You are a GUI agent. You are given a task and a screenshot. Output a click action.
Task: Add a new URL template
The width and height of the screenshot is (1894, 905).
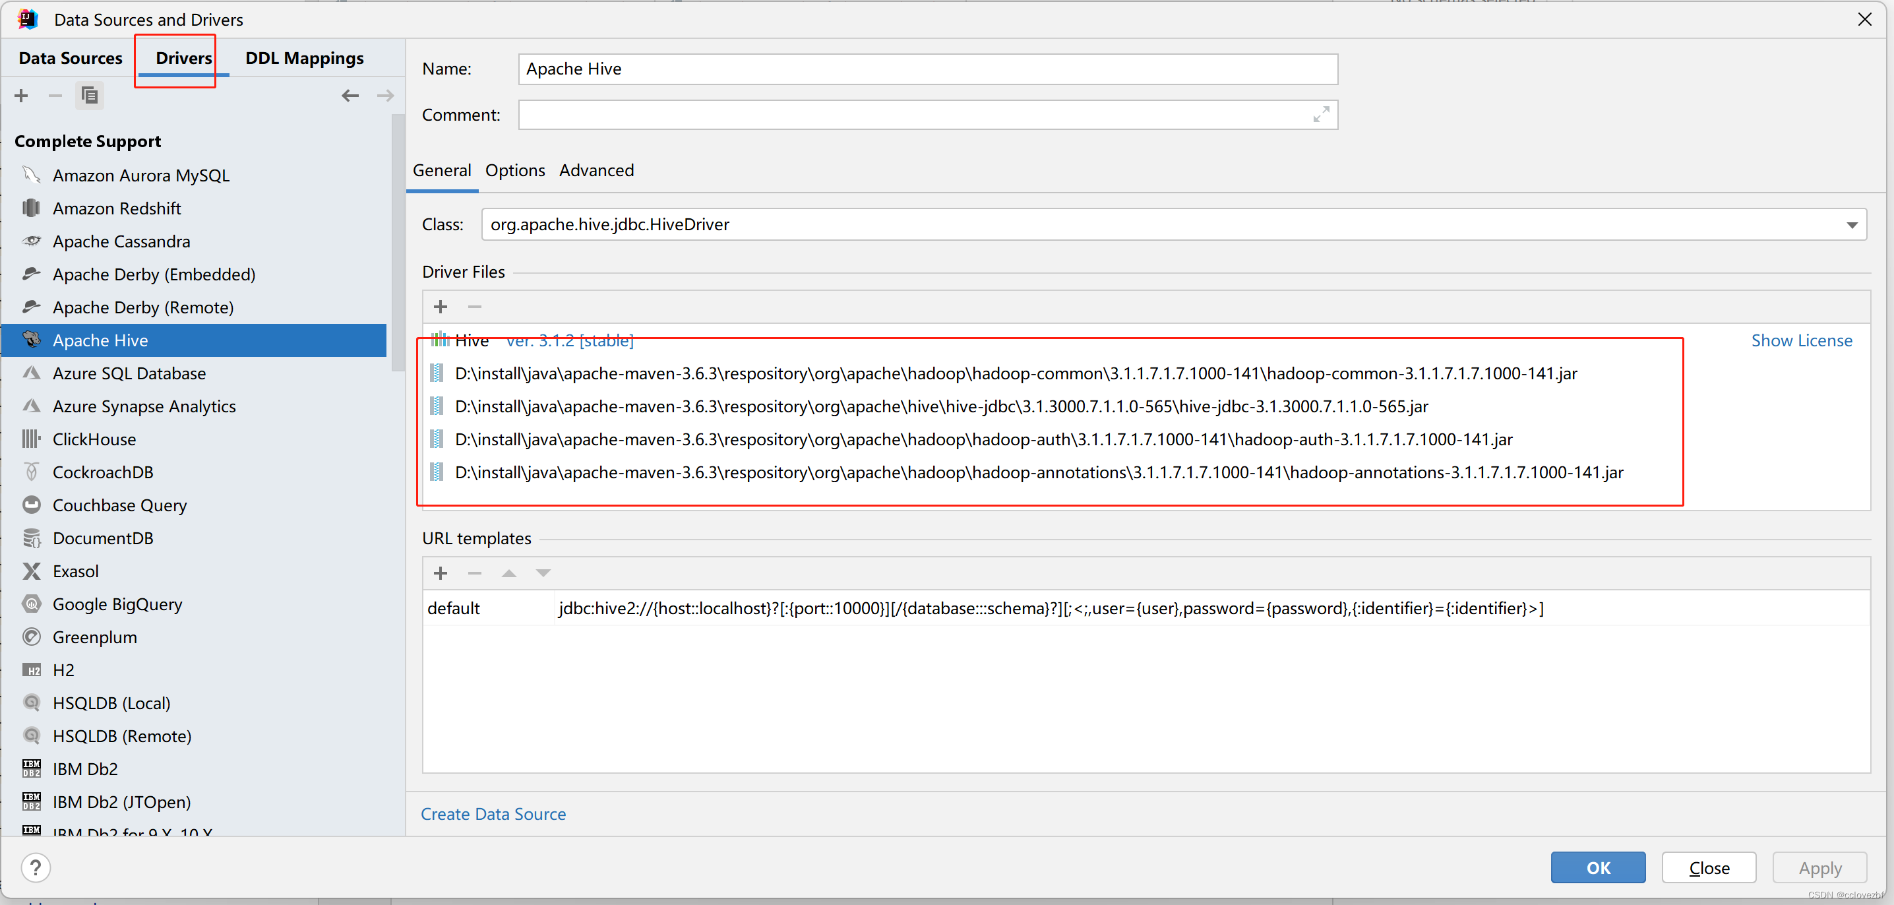[x=441, y=573]
